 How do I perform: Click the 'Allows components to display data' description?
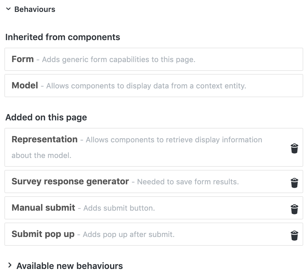[146, 86]
